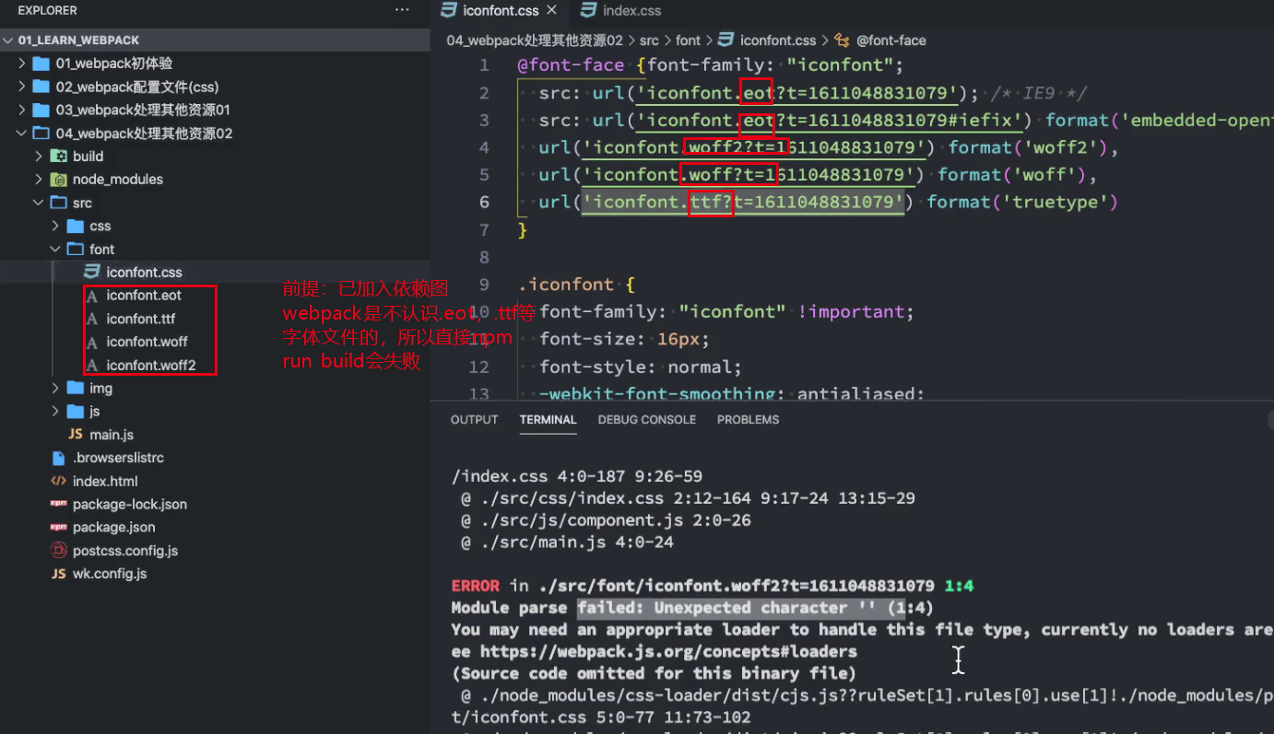Screen dimensions: 1274x734
Task: Select the iconfont.css editor tab
Action: click(x=501, y=11)
